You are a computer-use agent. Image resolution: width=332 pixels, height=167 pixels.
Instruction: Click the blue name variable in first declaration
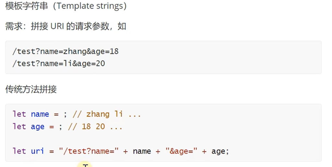(40, 114)
